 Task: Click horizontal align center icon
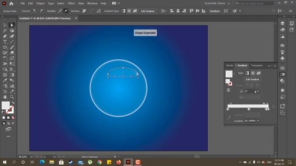[178, 11]
